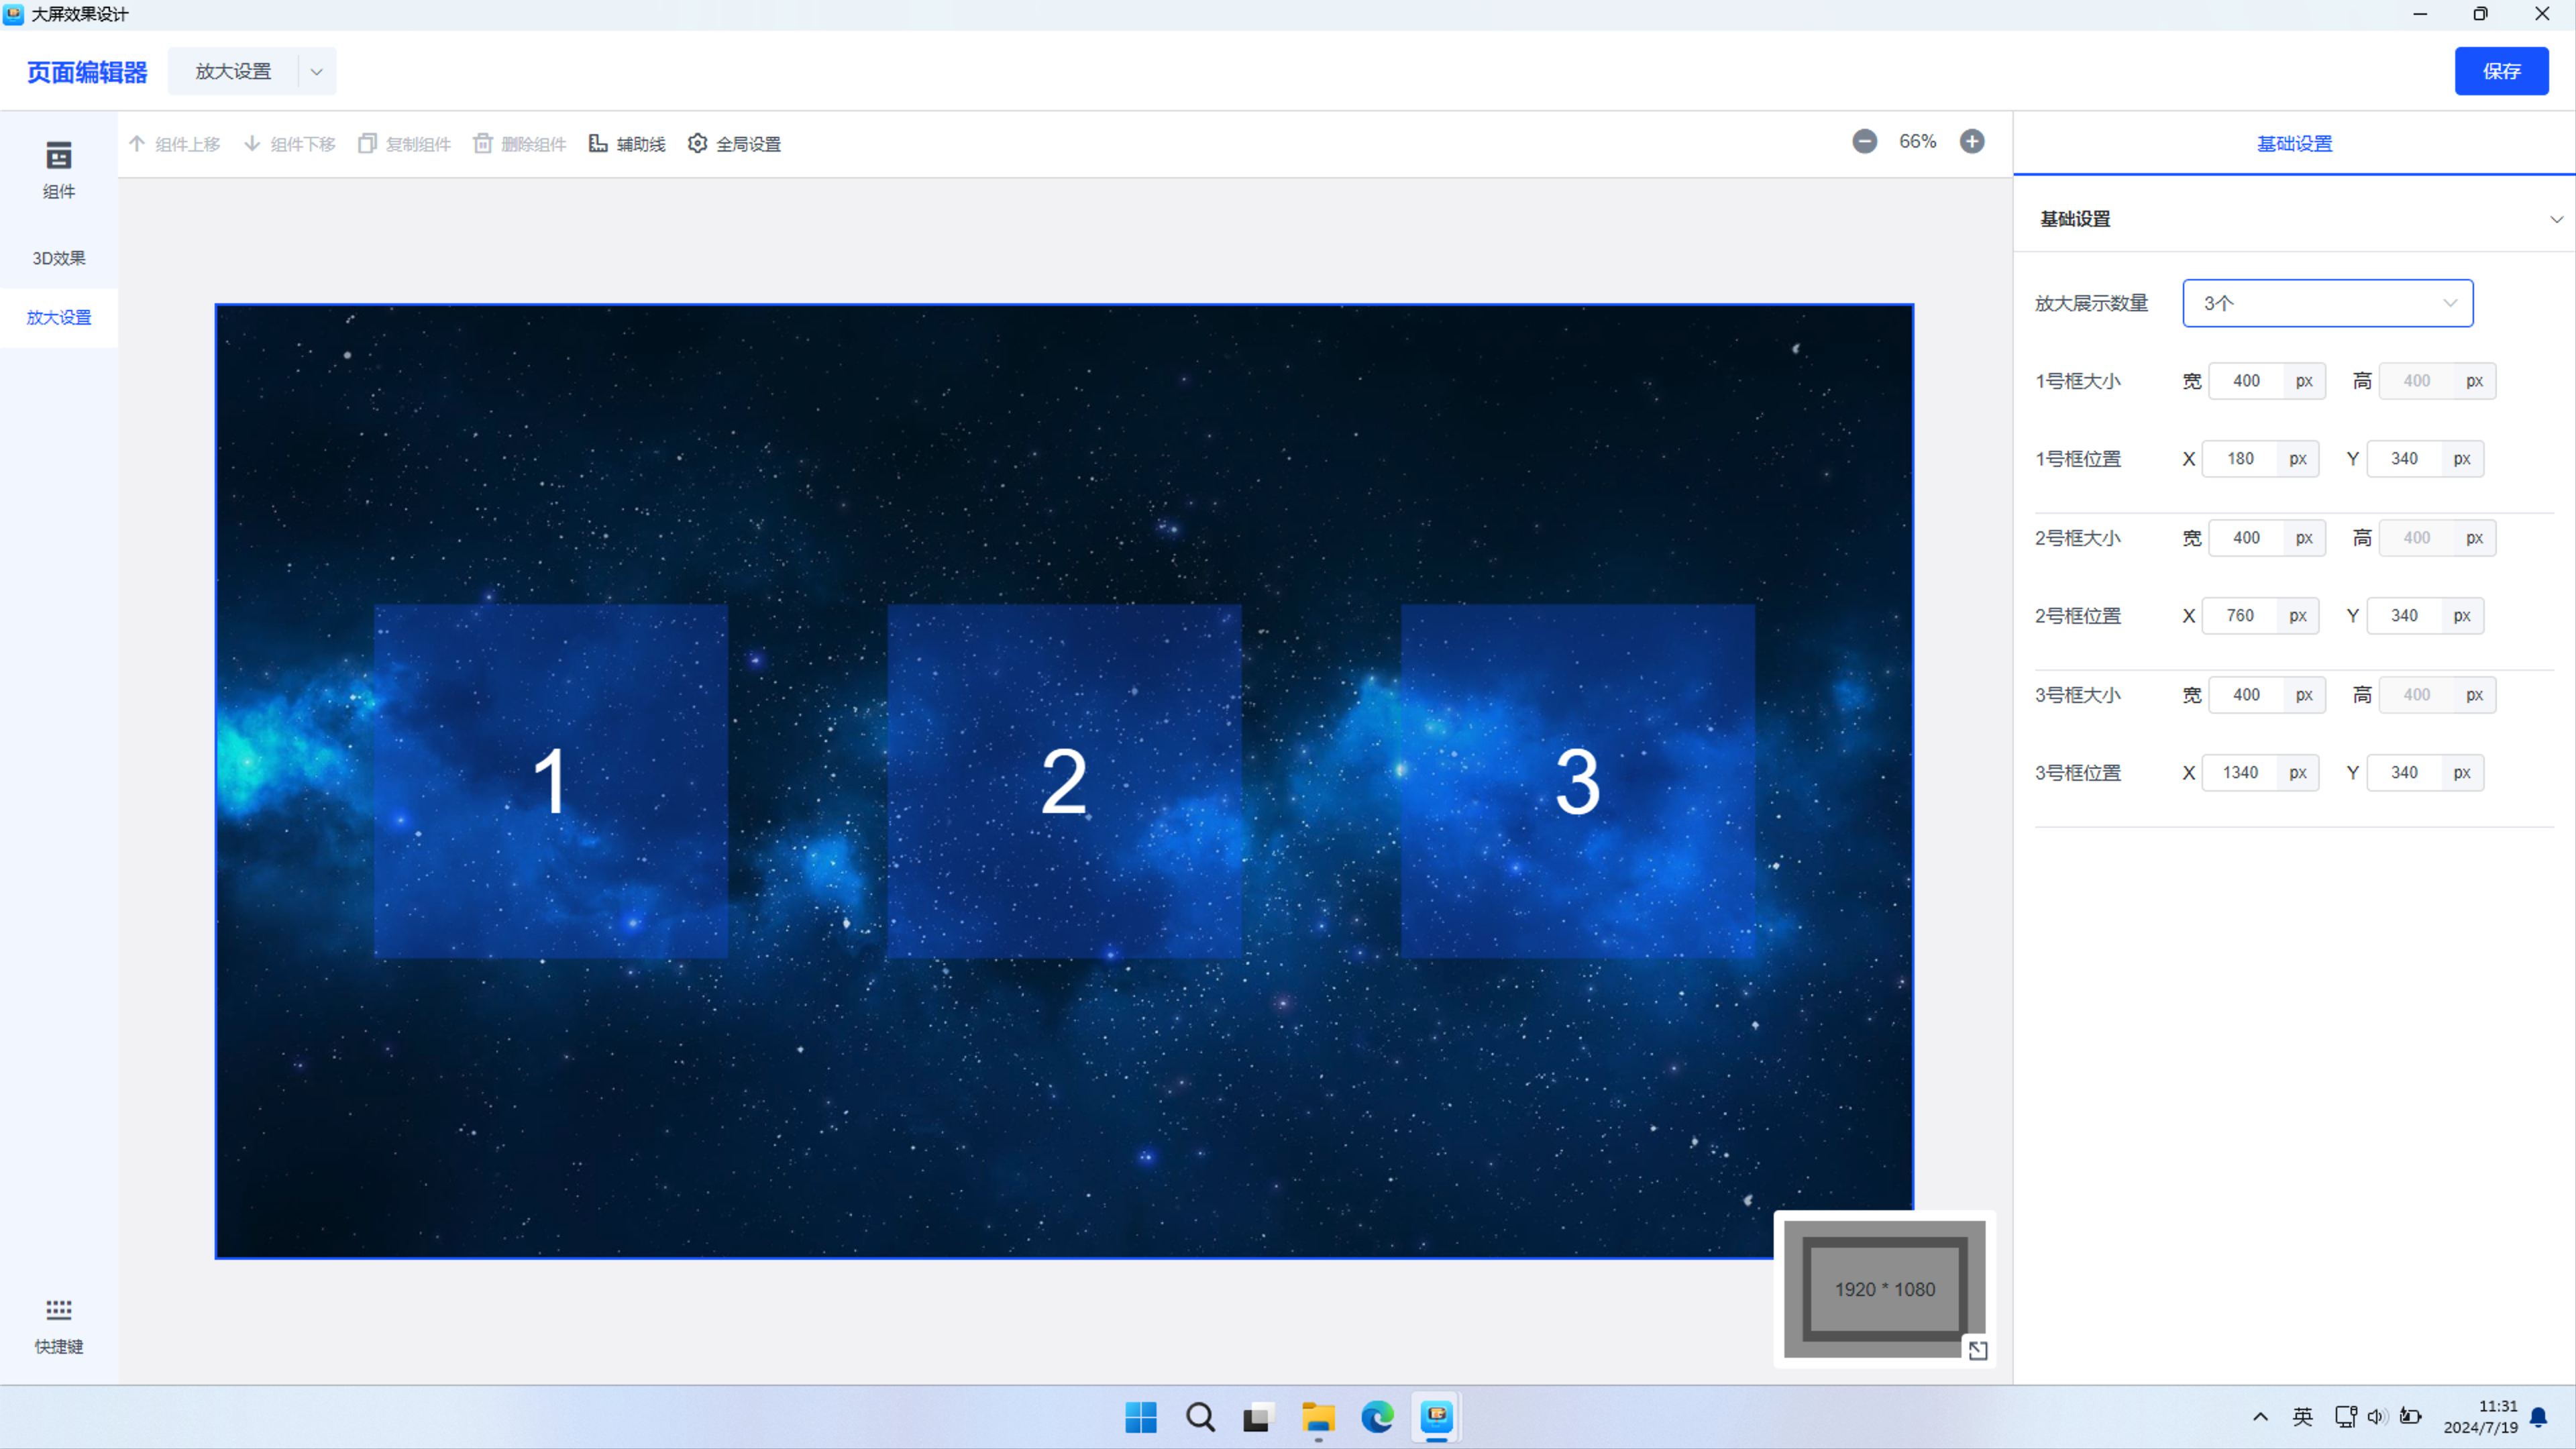Viewport: 2576px width, 1449px height.
Task: Open the clock and date 11:31
Action: (x=2480, y=1417)
